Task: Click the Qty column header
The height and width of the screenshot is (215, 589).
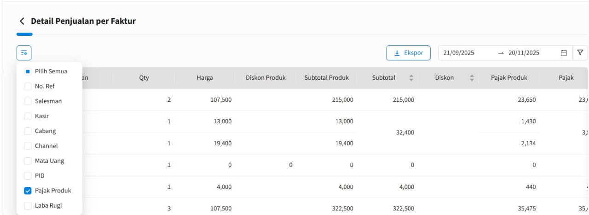Action: (x=144, y=78)
